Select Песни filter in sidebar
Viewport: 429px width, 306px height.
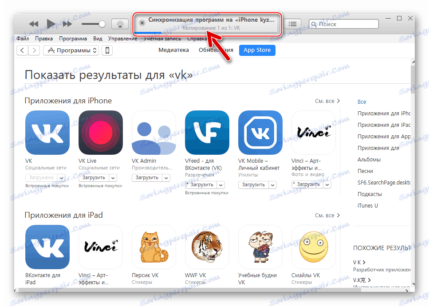(365, 171)
